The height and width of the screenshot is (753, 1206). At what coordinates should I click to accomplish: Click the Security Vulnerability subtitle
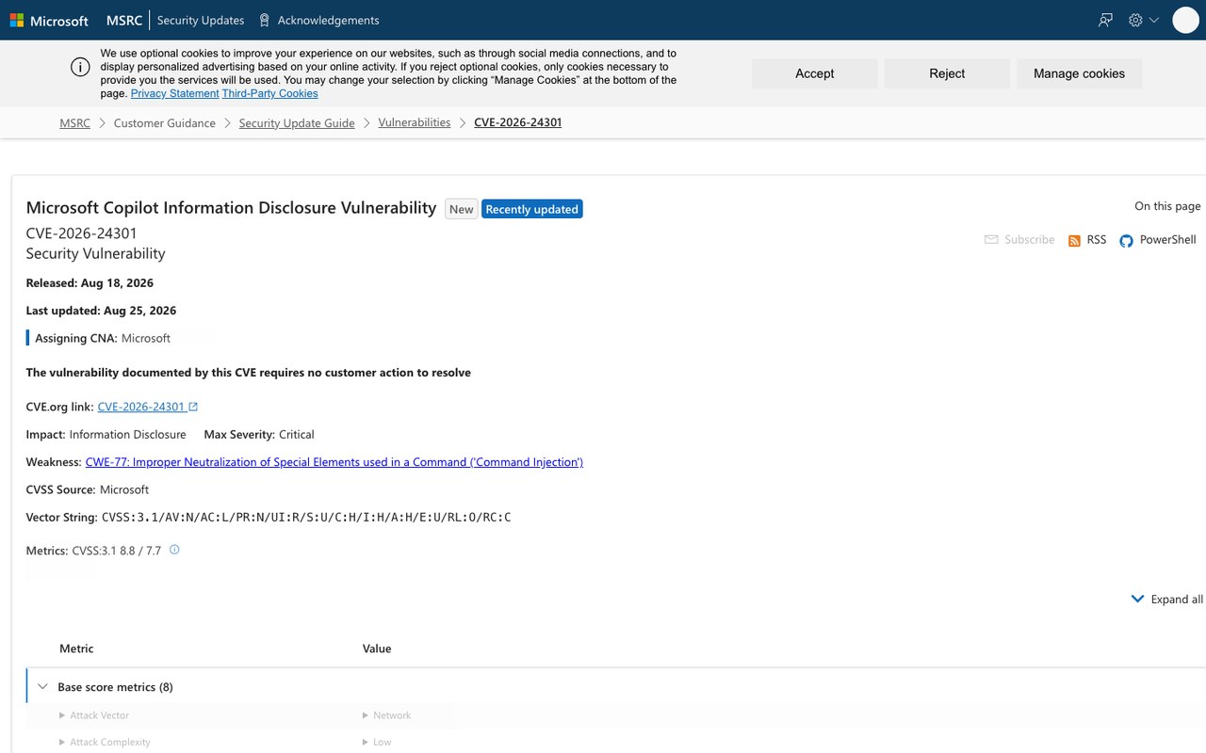point(96,253)
